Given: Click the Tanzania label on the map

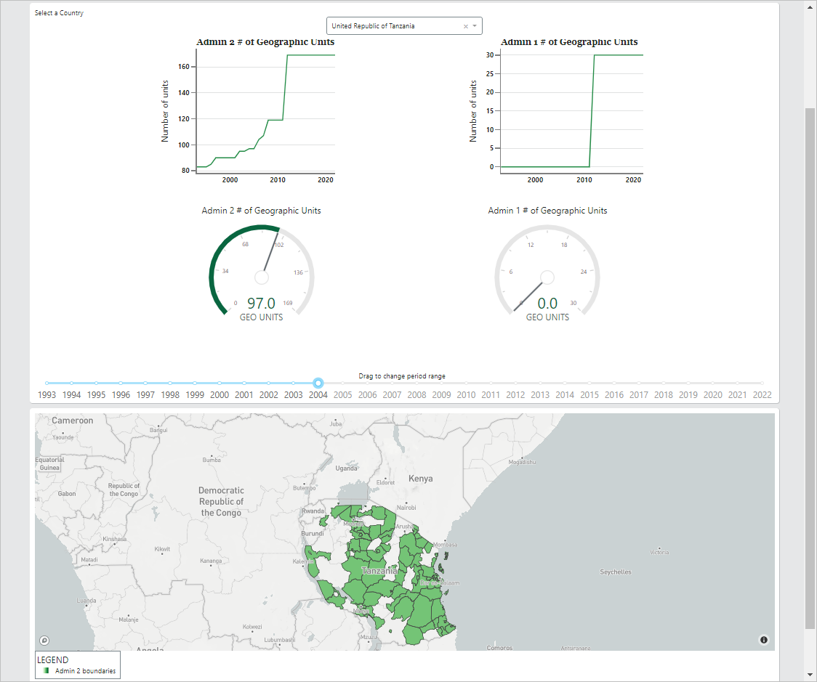Looking at the screenshot, I should (379, 571).
